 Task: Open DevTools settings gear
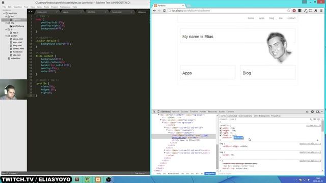click(x=312, y=112)
